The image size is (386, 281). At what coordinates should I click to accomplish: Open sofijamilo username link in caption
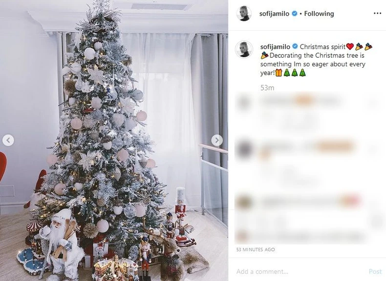coord(275,46)
